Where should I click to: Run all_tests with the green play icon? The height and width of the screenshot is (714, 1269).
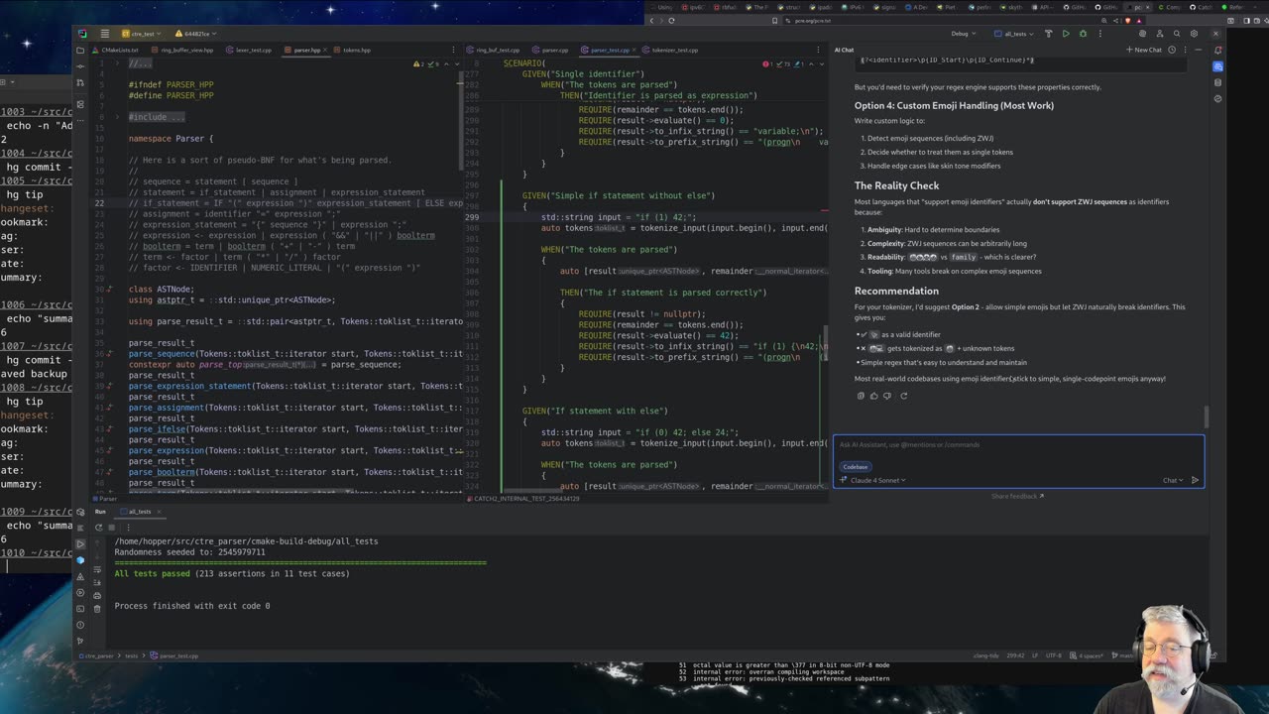pos(1066,34)
